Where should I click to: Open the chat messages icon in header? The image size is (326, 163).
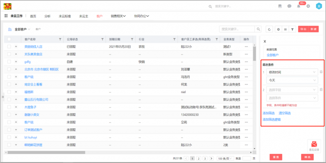coord(289,6)
